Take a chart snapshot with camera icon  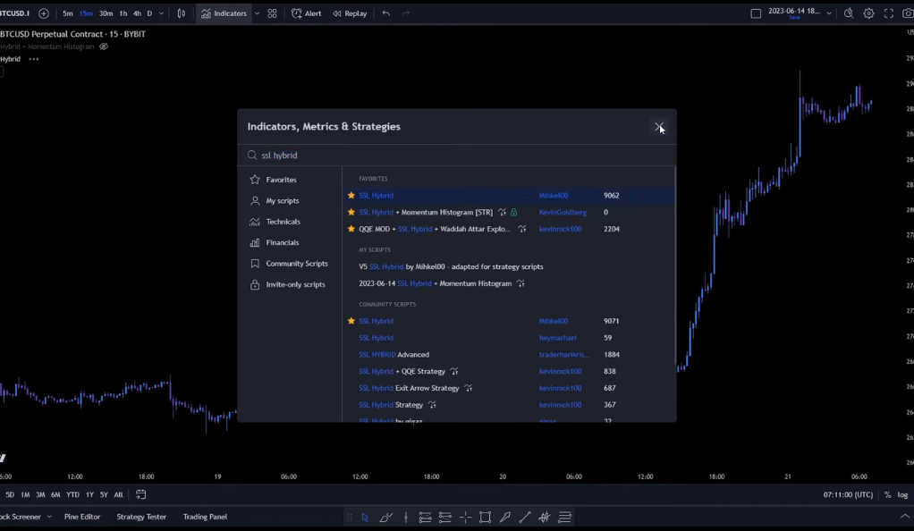coord(908,13)
